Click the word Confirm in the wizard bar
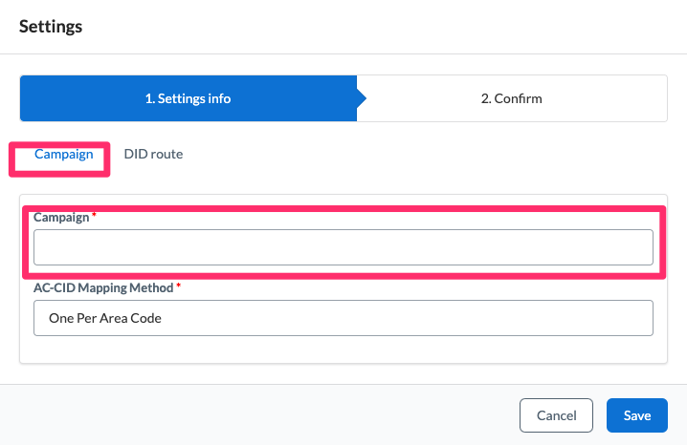The image size is (687, 445). point(518,98)
